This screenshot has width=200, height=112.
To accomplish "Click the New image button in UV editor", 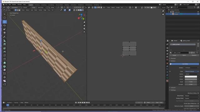I will click(147, 7).
